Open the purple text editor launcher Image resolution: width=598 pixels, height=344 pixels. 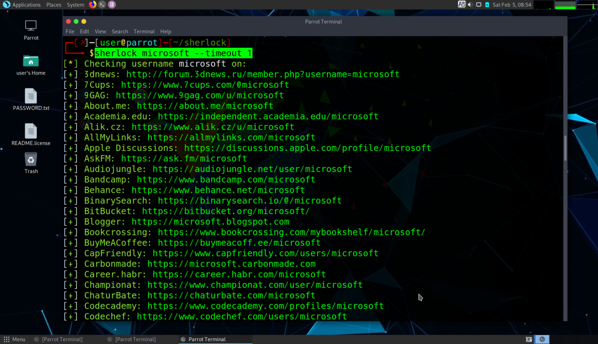pos(112,4)
